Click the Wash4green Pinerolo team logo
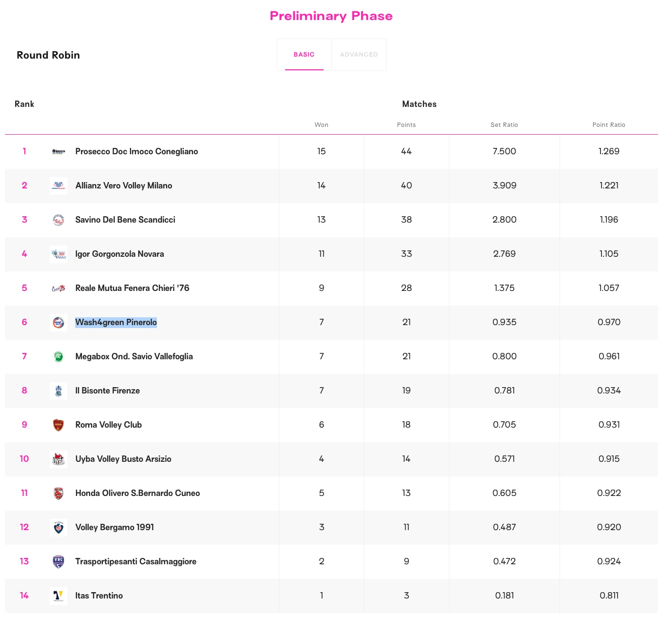The image size is (659, 618). pos(58,323)
